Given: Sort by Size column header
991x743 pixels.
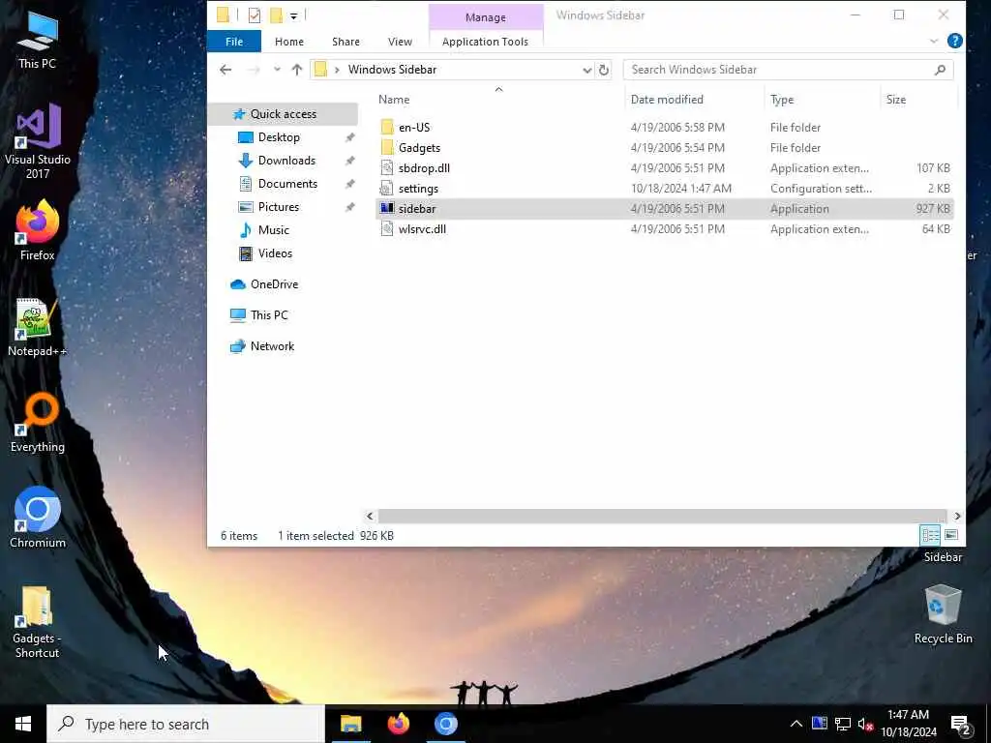Looking at the screenshot, I should (896, 100).
